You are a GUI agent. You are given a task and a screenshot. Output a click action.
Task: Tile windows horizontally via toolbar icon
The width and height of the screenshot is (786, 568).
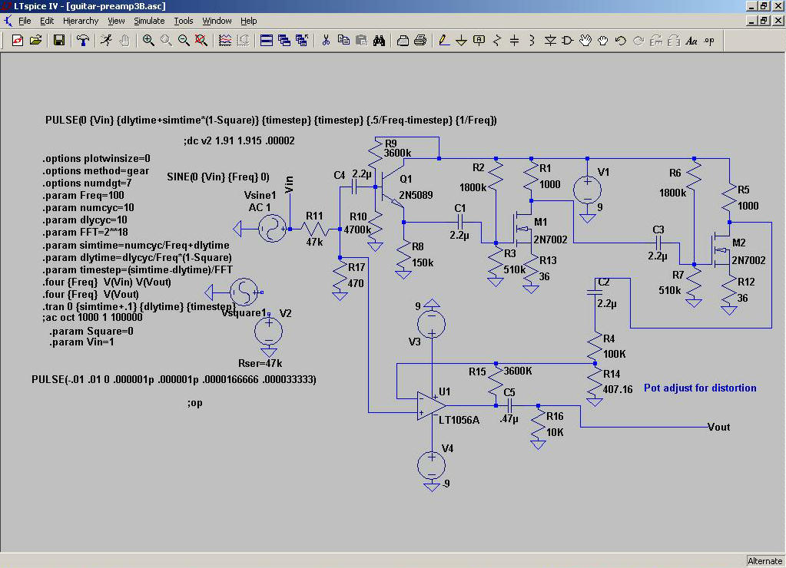click(x=266, y=41)
